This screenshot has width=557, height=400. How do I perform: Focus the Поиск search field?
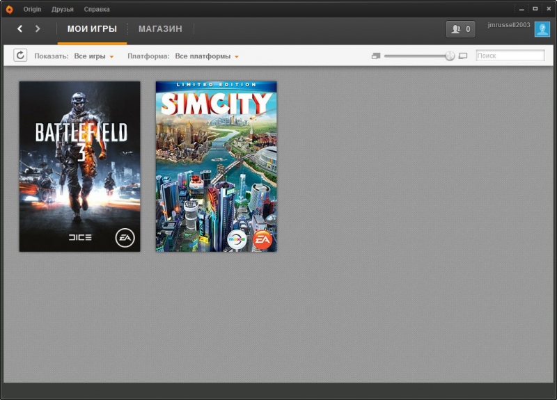tap(510, 56)
